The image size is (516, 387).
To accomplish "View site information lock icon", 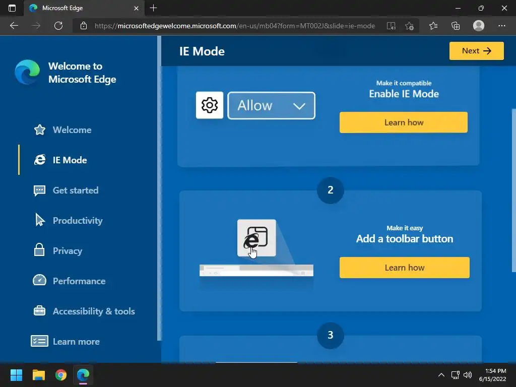I will click(84, 26).
